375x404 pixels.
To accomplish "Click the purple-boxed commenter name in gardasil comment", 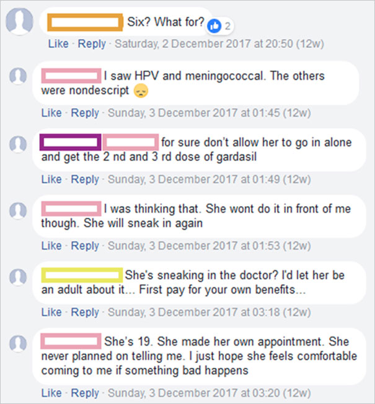I will pyautogui.click(x=70, y=142).
